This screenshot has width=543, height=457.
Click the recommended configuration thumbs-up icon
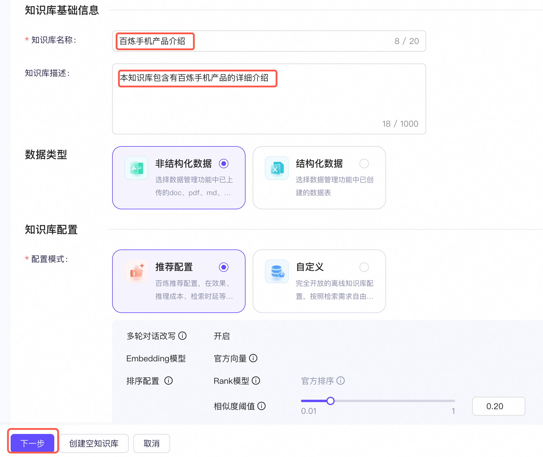tap(136, 271)
